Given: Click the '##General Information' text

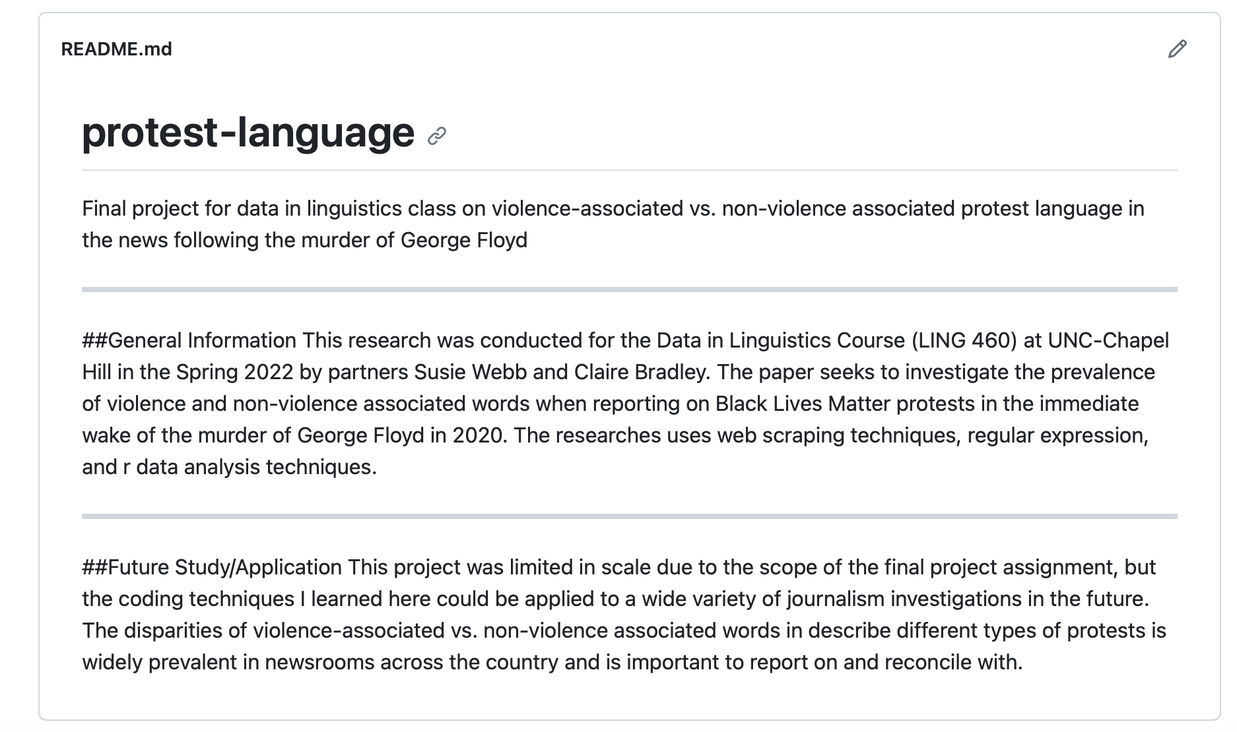Looking at the screenshot, I should tap(189, 340).
